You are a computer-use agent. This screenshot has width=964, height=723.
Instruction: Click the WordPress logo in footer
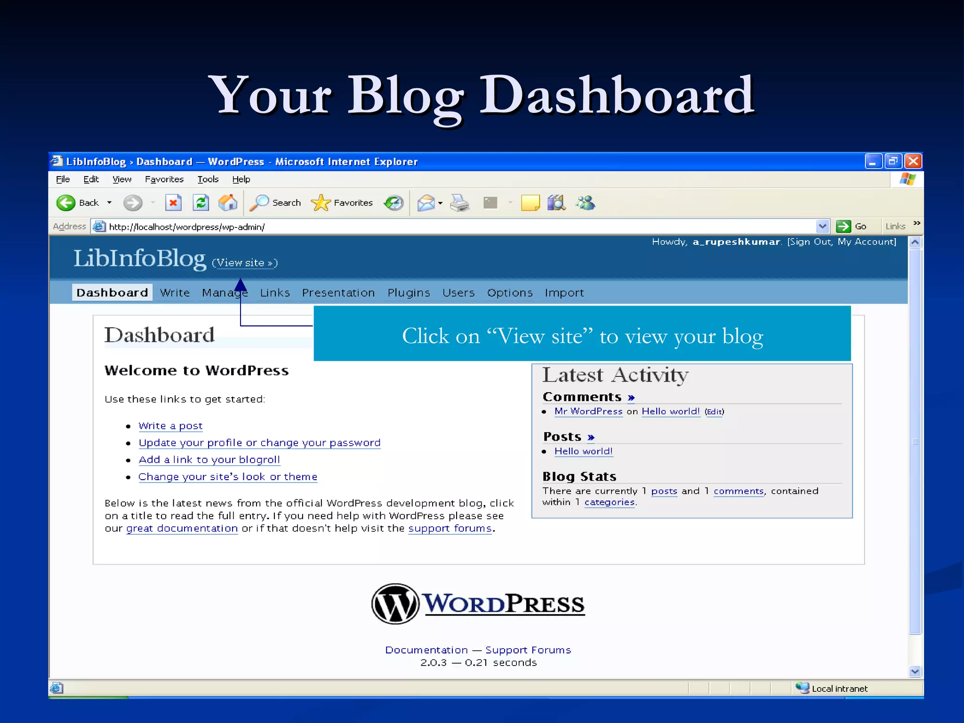[478, 604]
